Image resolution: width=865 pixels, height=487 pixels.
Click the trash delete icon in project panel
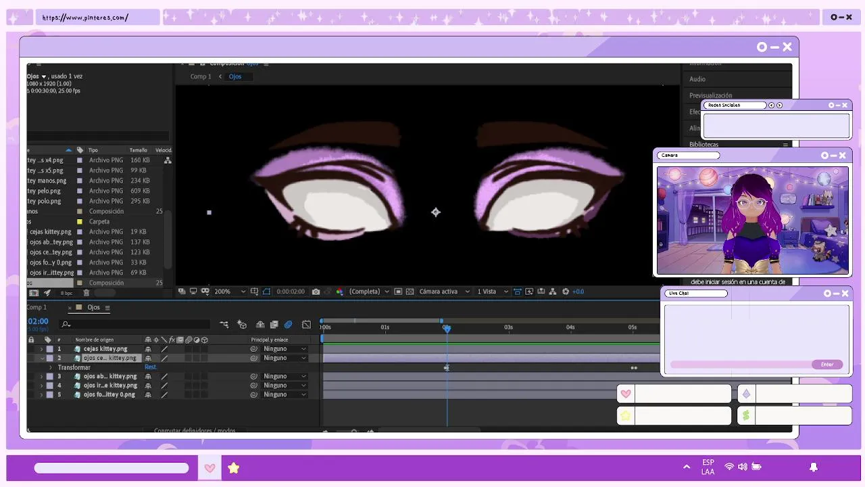pos(86,293)
